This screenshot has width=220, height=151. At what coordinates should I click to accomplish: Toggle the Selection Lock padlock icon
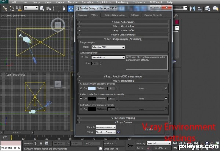click(x=41, y=143)
